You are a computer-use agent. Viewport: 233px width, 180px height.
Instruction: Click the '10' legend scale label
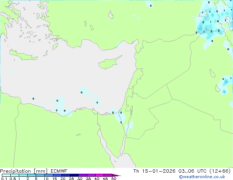46,179
